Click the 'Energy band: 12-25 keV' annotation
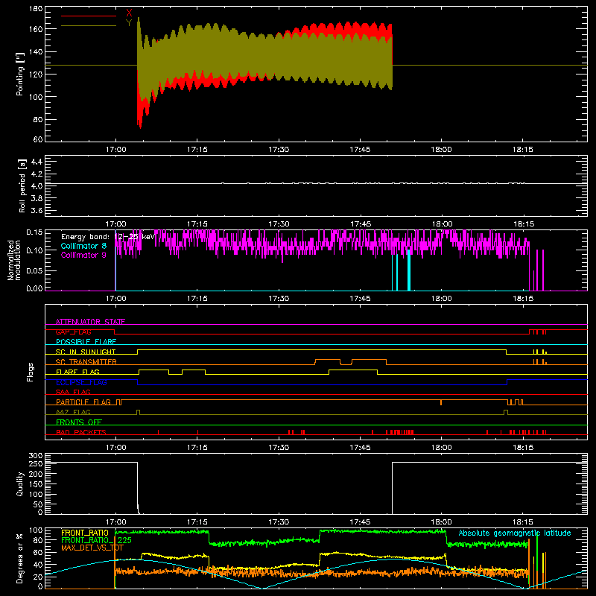Screen dimensions: 596x596 click(x=108, y=237)
